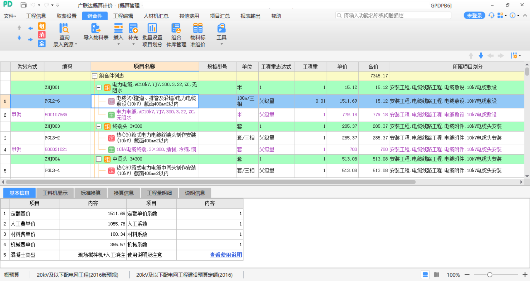
Task: Switch to the split view layout in status bar
Action: pyautogui.click(x=436, y=275)
